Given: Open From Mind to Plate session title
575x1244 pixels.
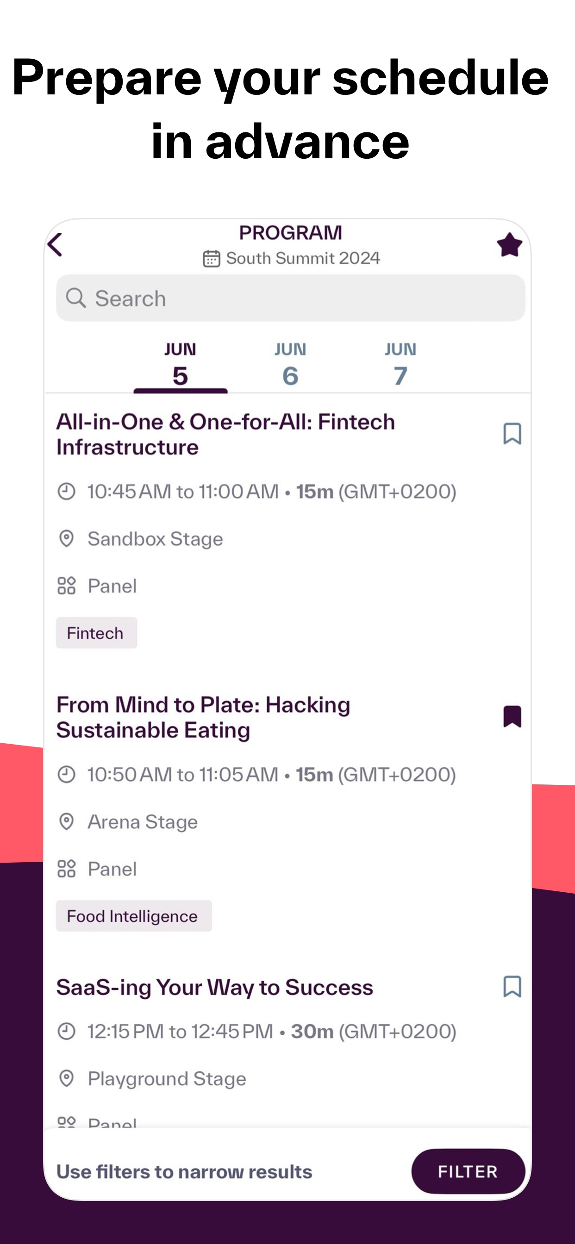Looking at the screenshot, I should (203, 717).
